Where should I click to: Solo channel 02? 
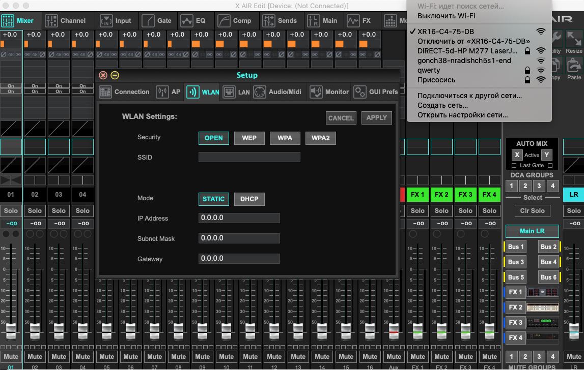click(x=35, y=211)
